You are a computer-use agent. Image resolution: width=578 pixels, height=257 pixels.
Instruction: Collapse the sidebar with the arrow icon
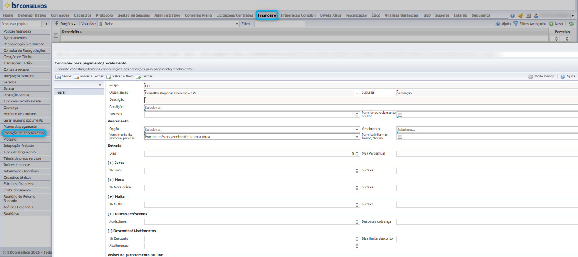pyautogui.click(x=46, y=24)
